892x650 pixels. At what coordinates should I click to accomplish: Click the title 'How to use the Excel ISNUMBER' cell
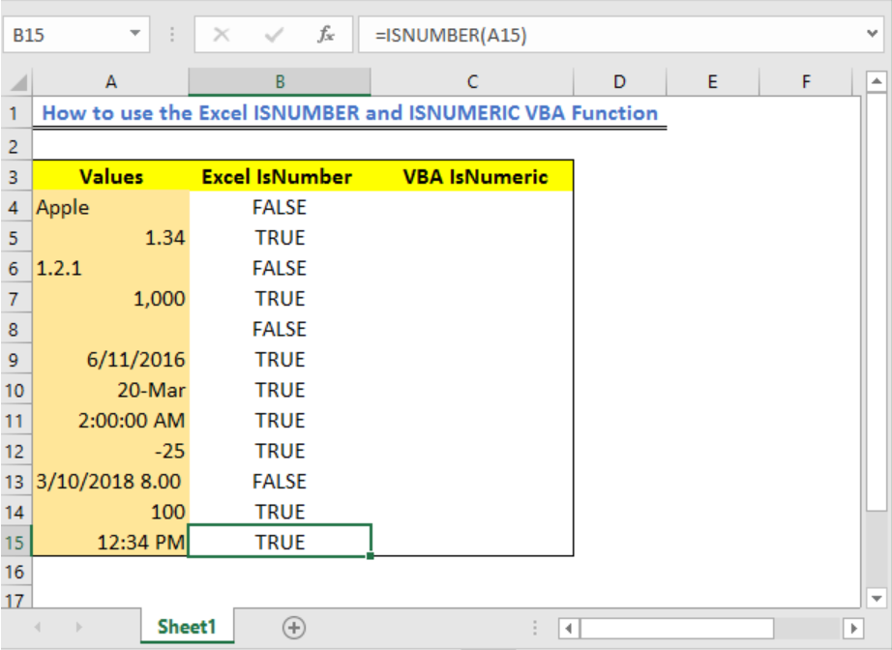click(350, 113)
